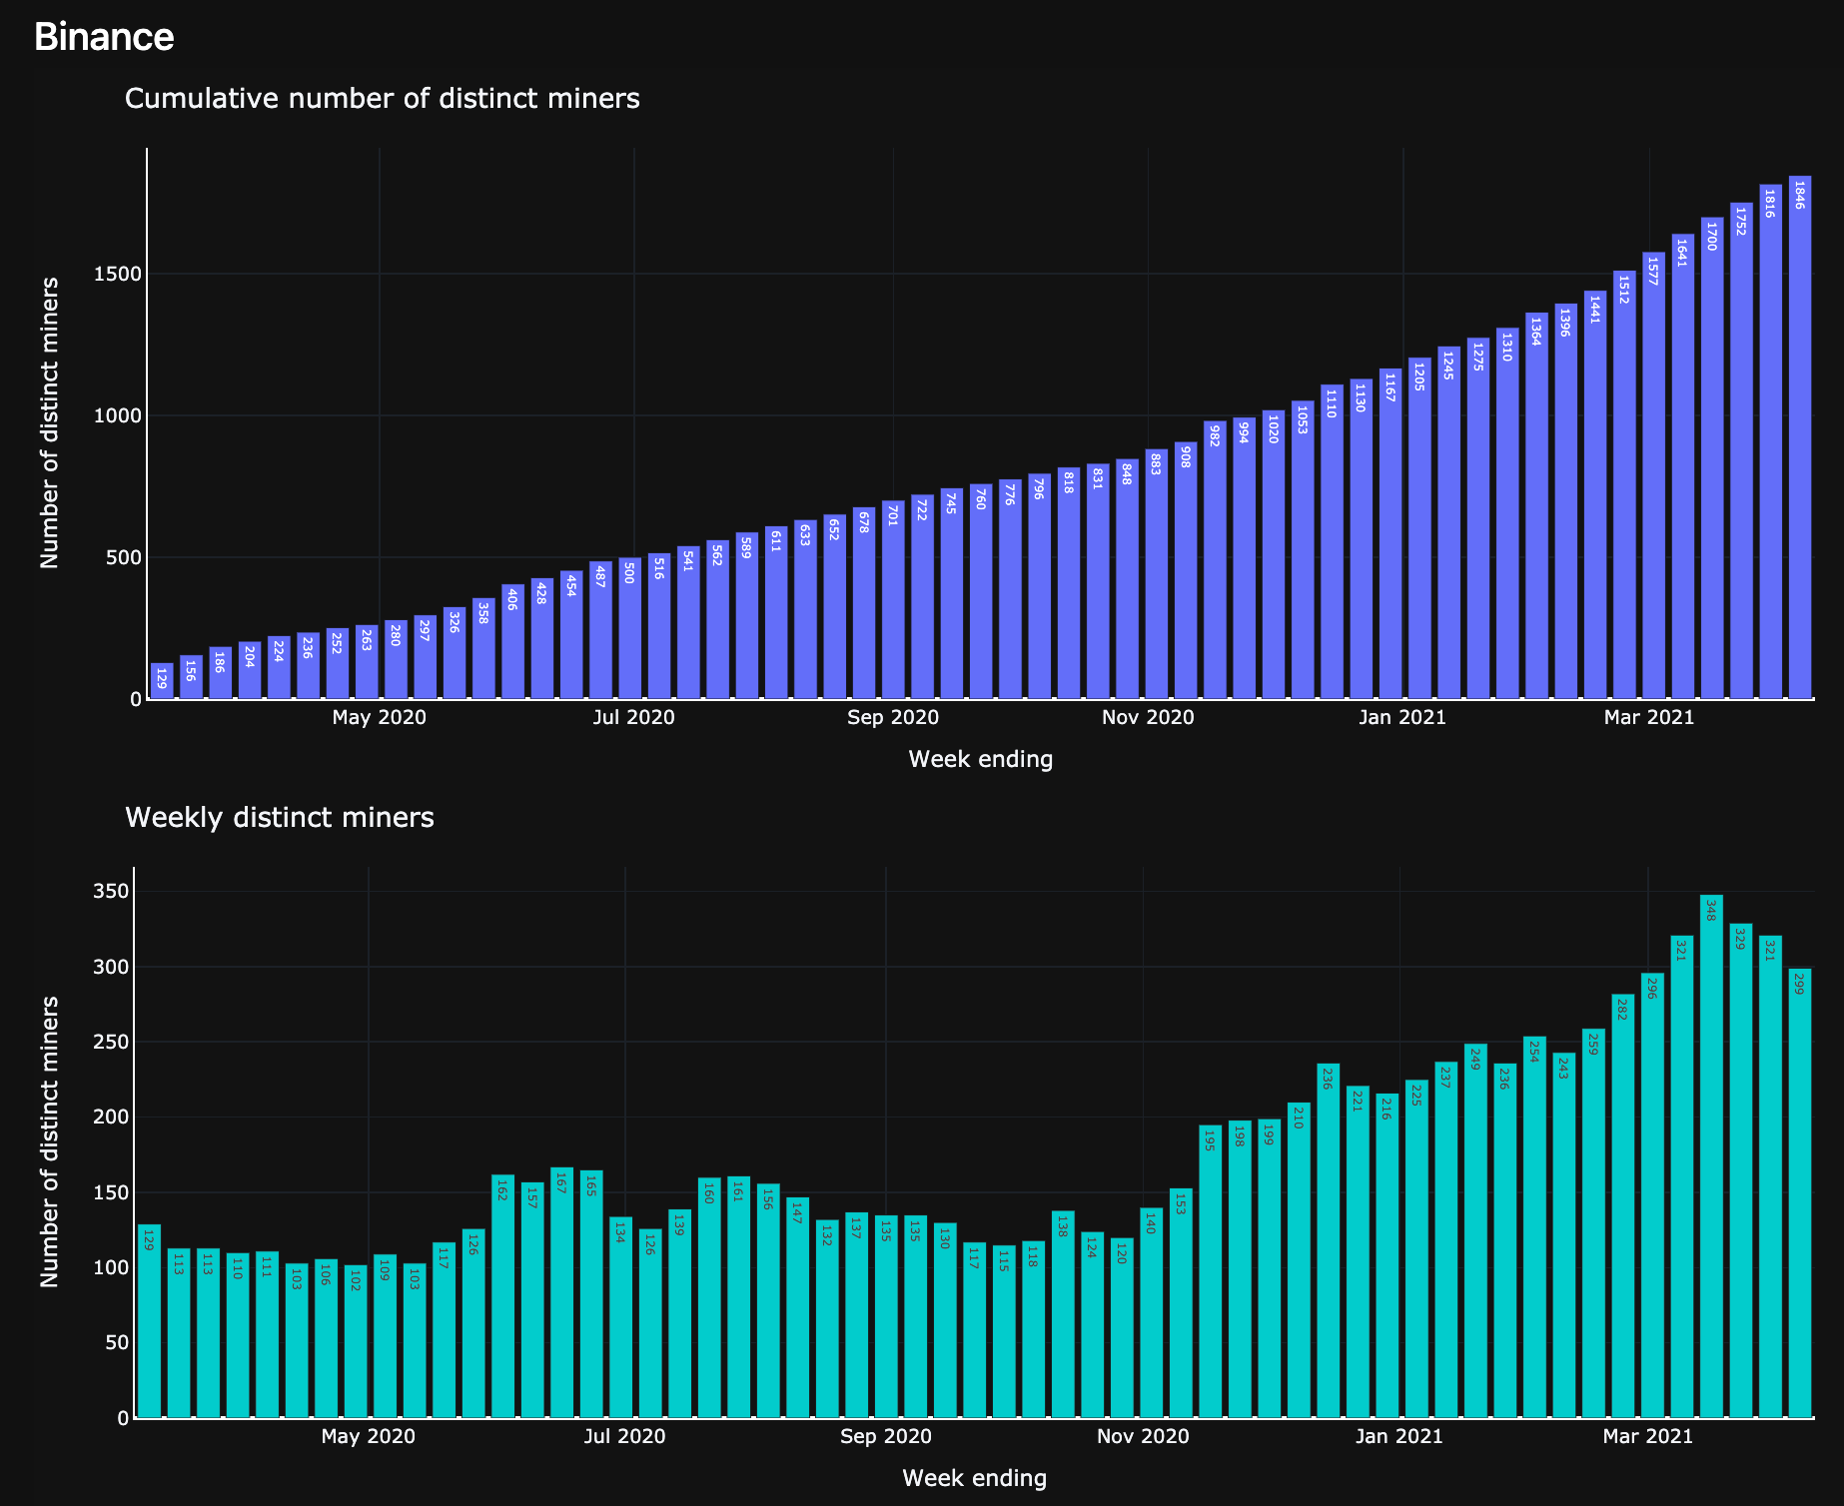Select the last weekly bar labeled 299

pos(1800,1193)
